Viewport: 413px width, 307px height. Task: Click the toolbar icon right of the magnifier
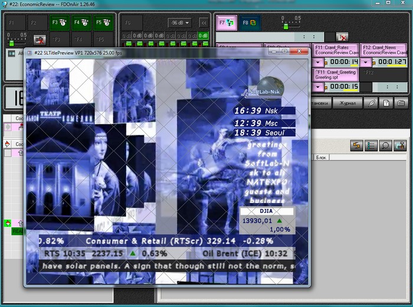(400, 145)
